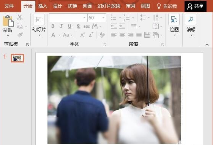Click the Character Spacing AV icon
Viewport: 213px width, 145px height.
point(95,26)
